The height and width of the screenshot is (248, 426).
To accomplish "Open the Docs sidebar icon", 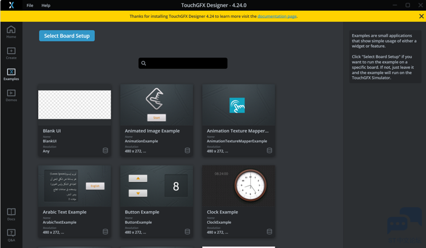I will 11,214.
